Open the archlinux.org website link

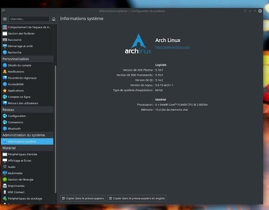173,47
